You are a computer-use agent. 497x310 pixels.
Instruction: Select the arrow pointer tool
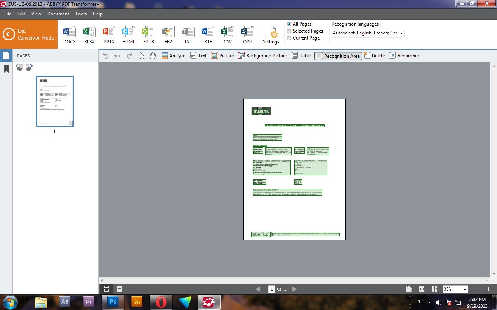(142, 56)
